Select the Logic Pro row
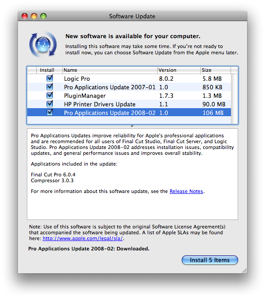The width and height of the screenshot is (265, 298). point(129,79)
